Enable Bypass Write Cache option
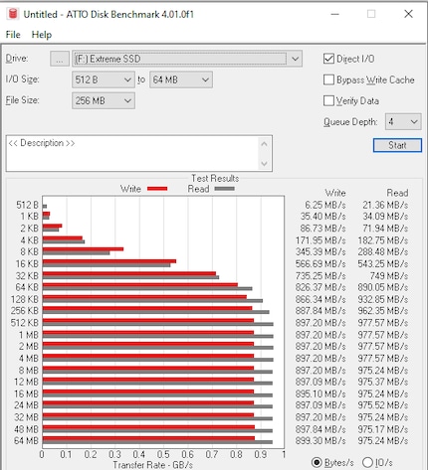The height and width of the screenshot is (470, 428). pyautogui.click(x=328, y=79)
